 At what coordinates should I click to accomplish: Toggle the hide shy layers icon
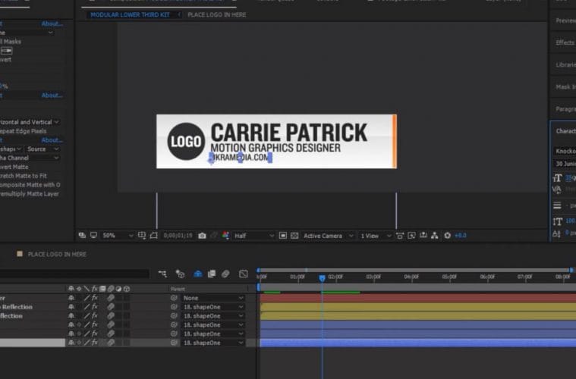[197, 274]
